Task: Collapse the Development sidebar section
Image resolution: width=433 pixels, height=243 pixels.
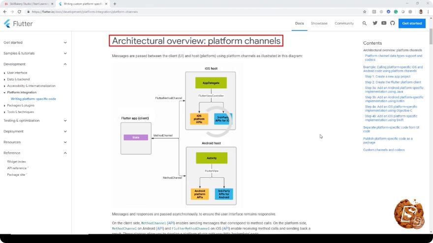Action: tap(35, 64)
